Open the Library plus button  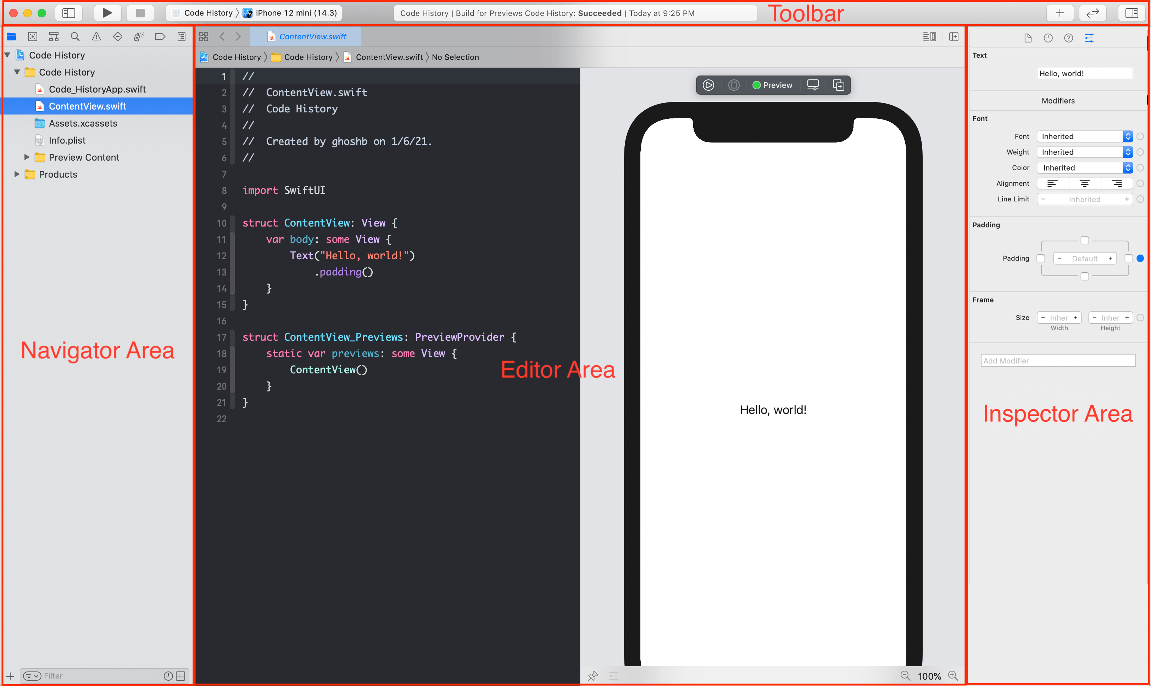click(x=1060, y=13)
